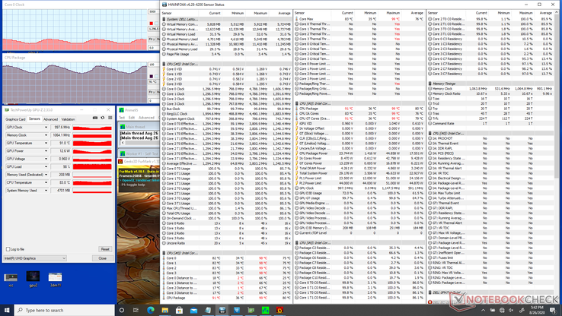Enable the Log to file checkbox
562x316 pixels.
tap(8, 249)
